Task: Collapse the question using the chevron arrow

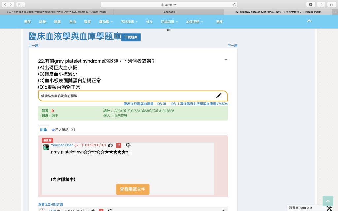Action: 226,60
